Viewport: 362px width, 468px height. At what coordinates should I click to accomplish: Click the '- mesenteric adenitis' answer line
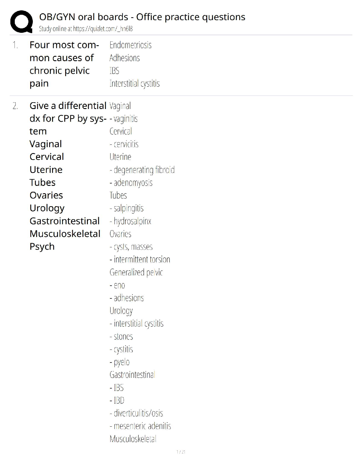(140, 426)
